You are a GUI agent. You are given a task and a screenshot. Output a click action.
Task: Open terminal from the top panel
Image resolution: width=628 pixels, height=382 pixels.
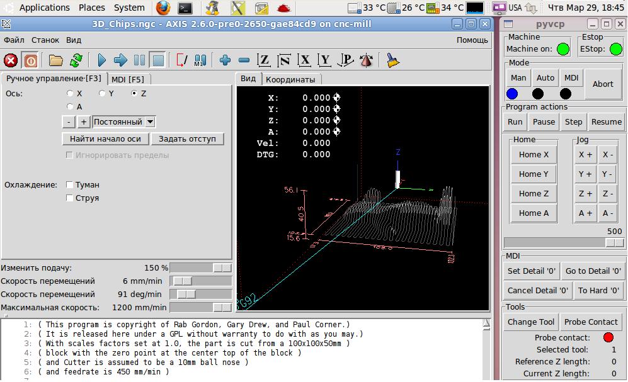[x=185, y=8]
